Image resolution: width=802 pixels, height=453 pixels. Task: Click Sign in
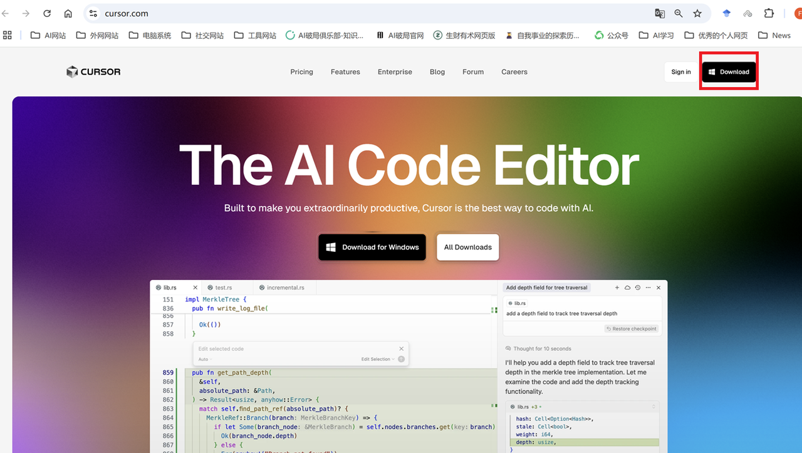(x=681, y=72)
